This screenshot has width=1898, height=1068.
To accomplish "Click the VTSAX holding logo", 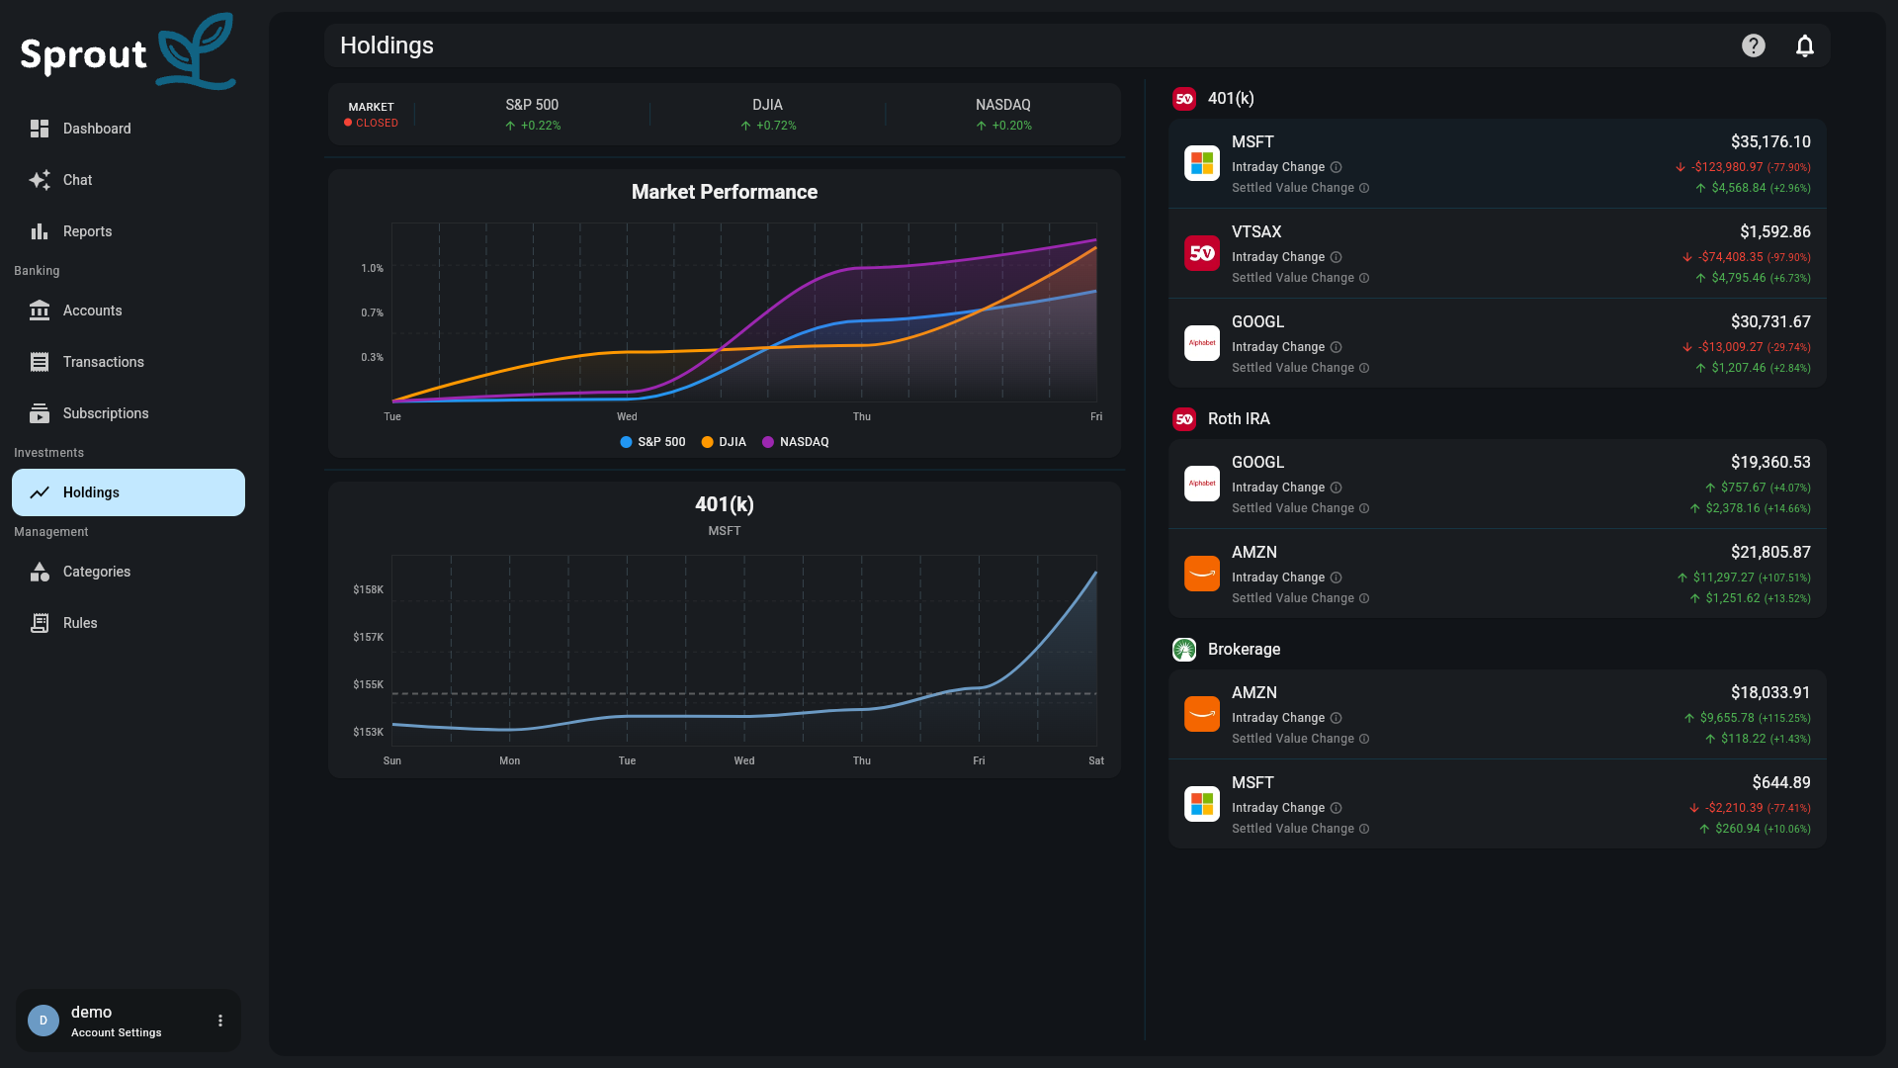I will 1202,253.
